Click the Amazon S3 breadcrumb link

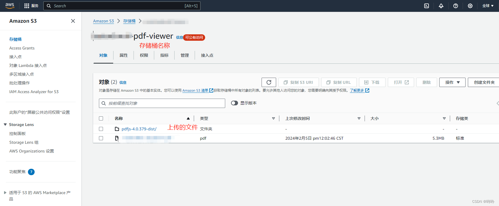point(104,21)
